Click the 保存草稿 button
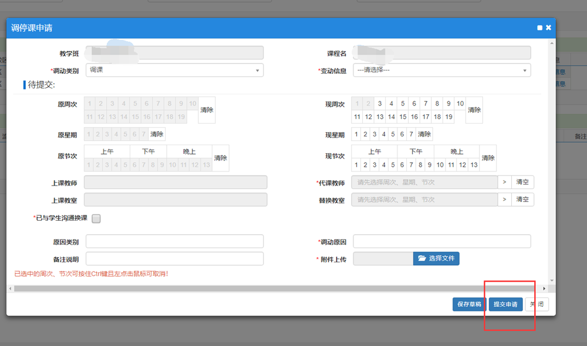The width and height of the screenshot is (587, 346). [x=469, y=304]
